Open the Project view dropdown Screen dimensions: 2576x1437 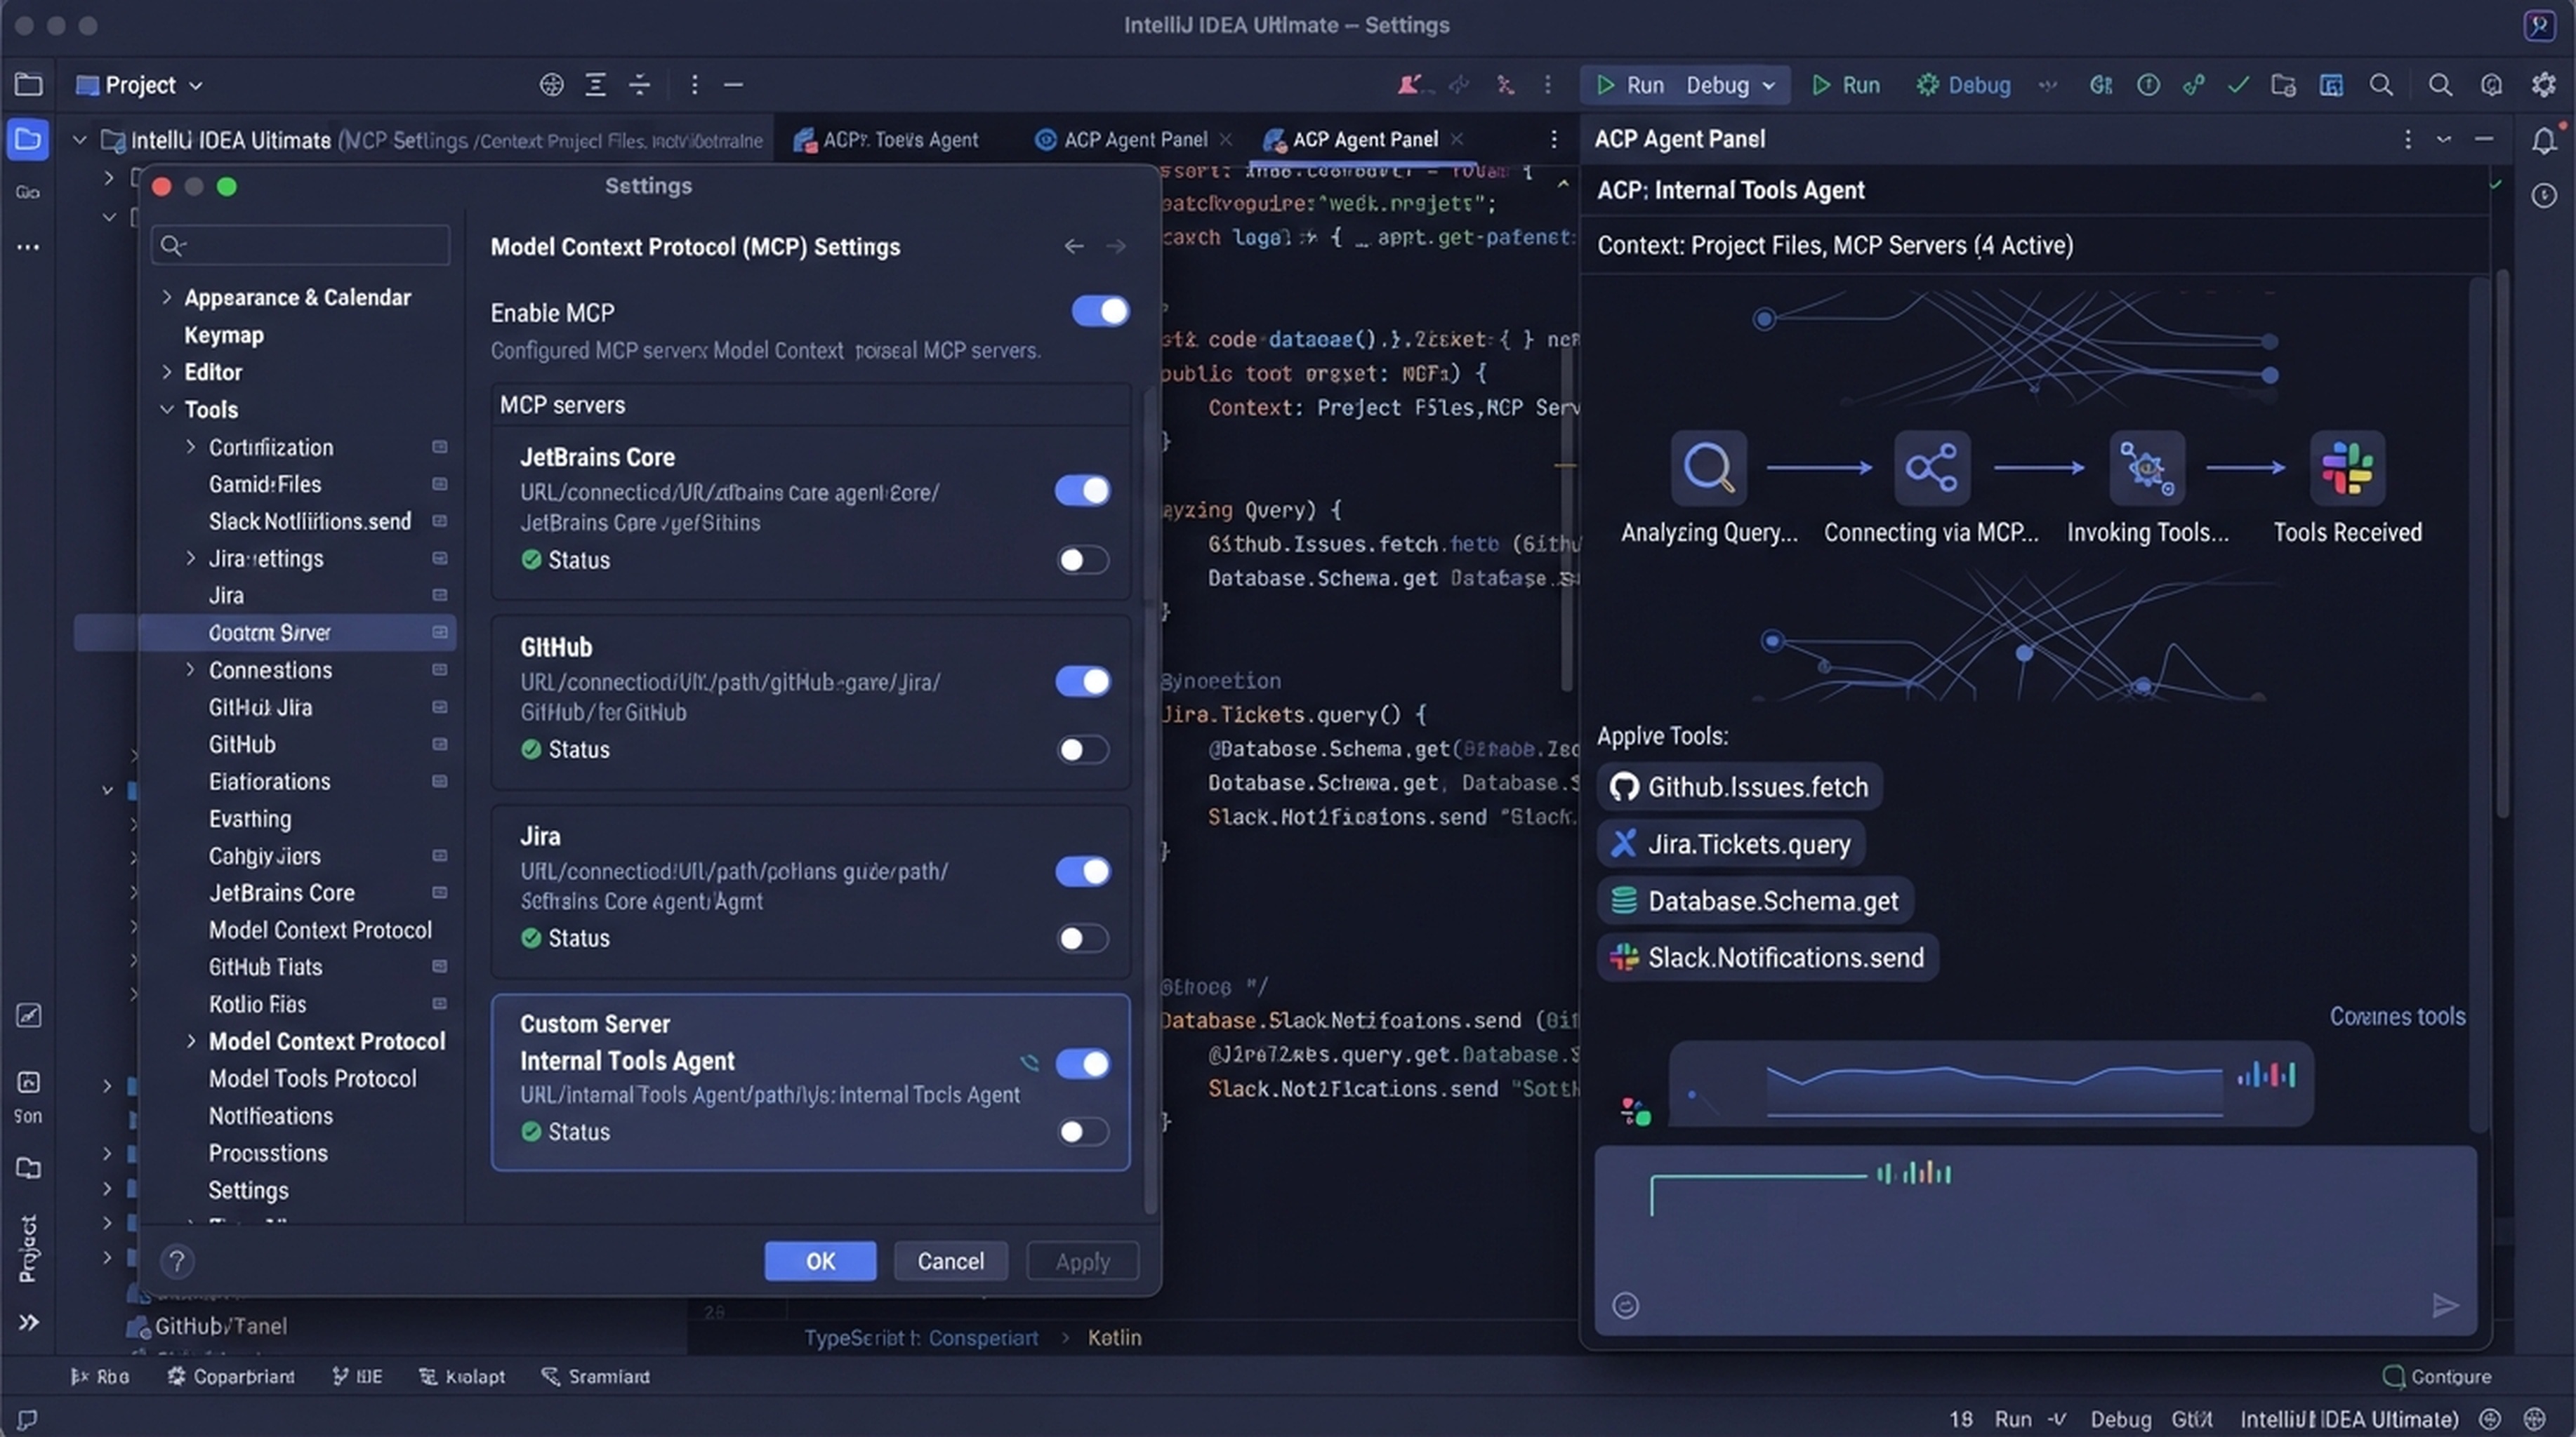140,85
